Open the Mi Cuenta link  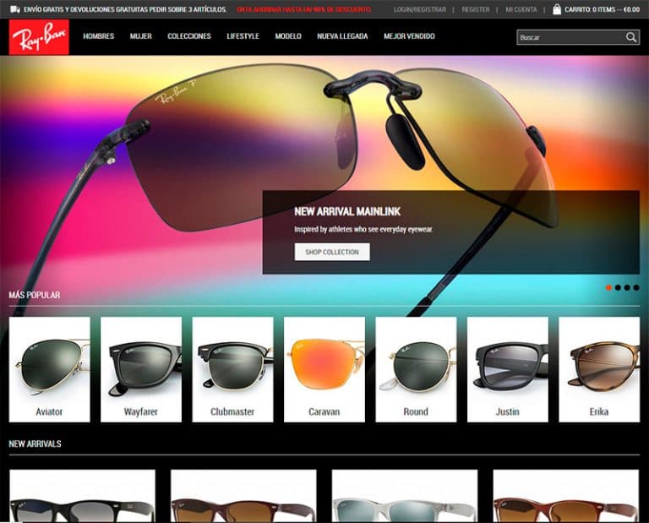pyautogui.click(x=521, y=9)
